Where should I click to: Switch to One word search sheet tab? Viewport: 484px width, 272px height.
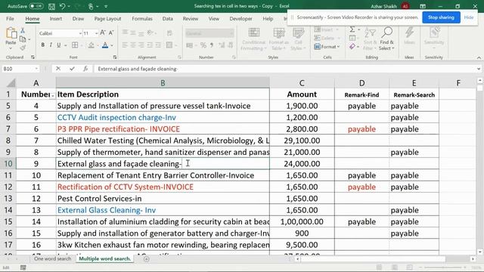point(52,258)
